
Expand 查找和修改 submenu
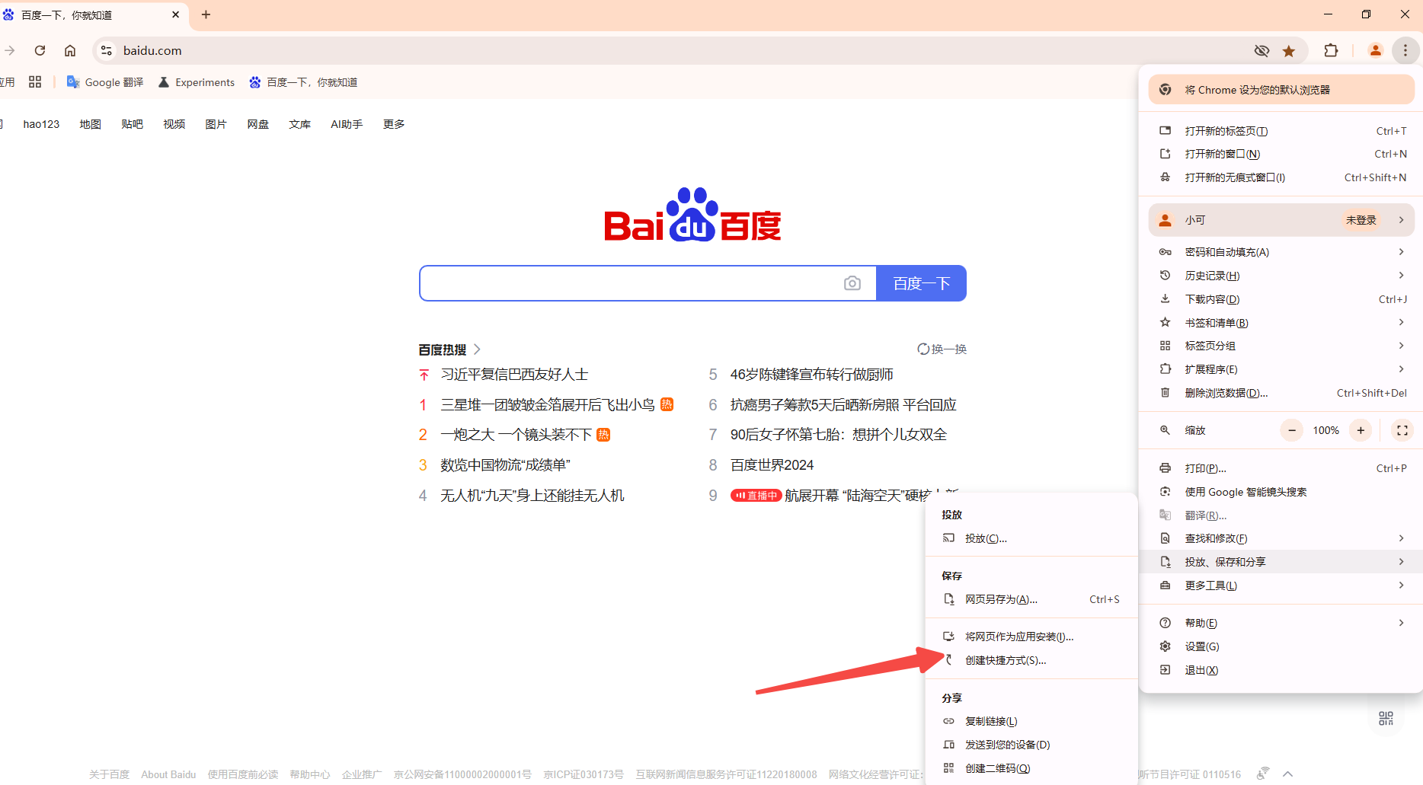point(1281,538)
